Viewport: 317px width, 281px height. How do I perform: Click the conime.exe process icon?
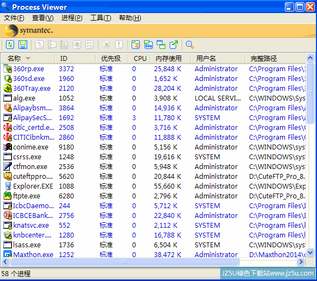click(x=8, y=147)
